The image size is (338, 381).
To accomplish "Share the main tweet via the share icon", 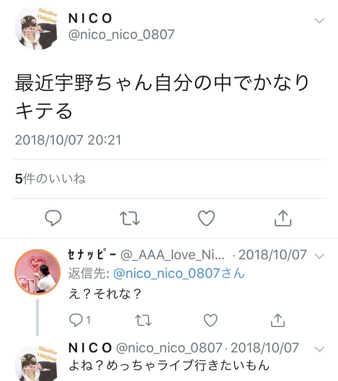I will 283,218.
